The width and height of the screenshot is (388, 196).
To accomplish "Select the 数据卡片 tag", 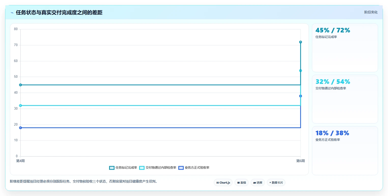I will click(x=276, y=183).
